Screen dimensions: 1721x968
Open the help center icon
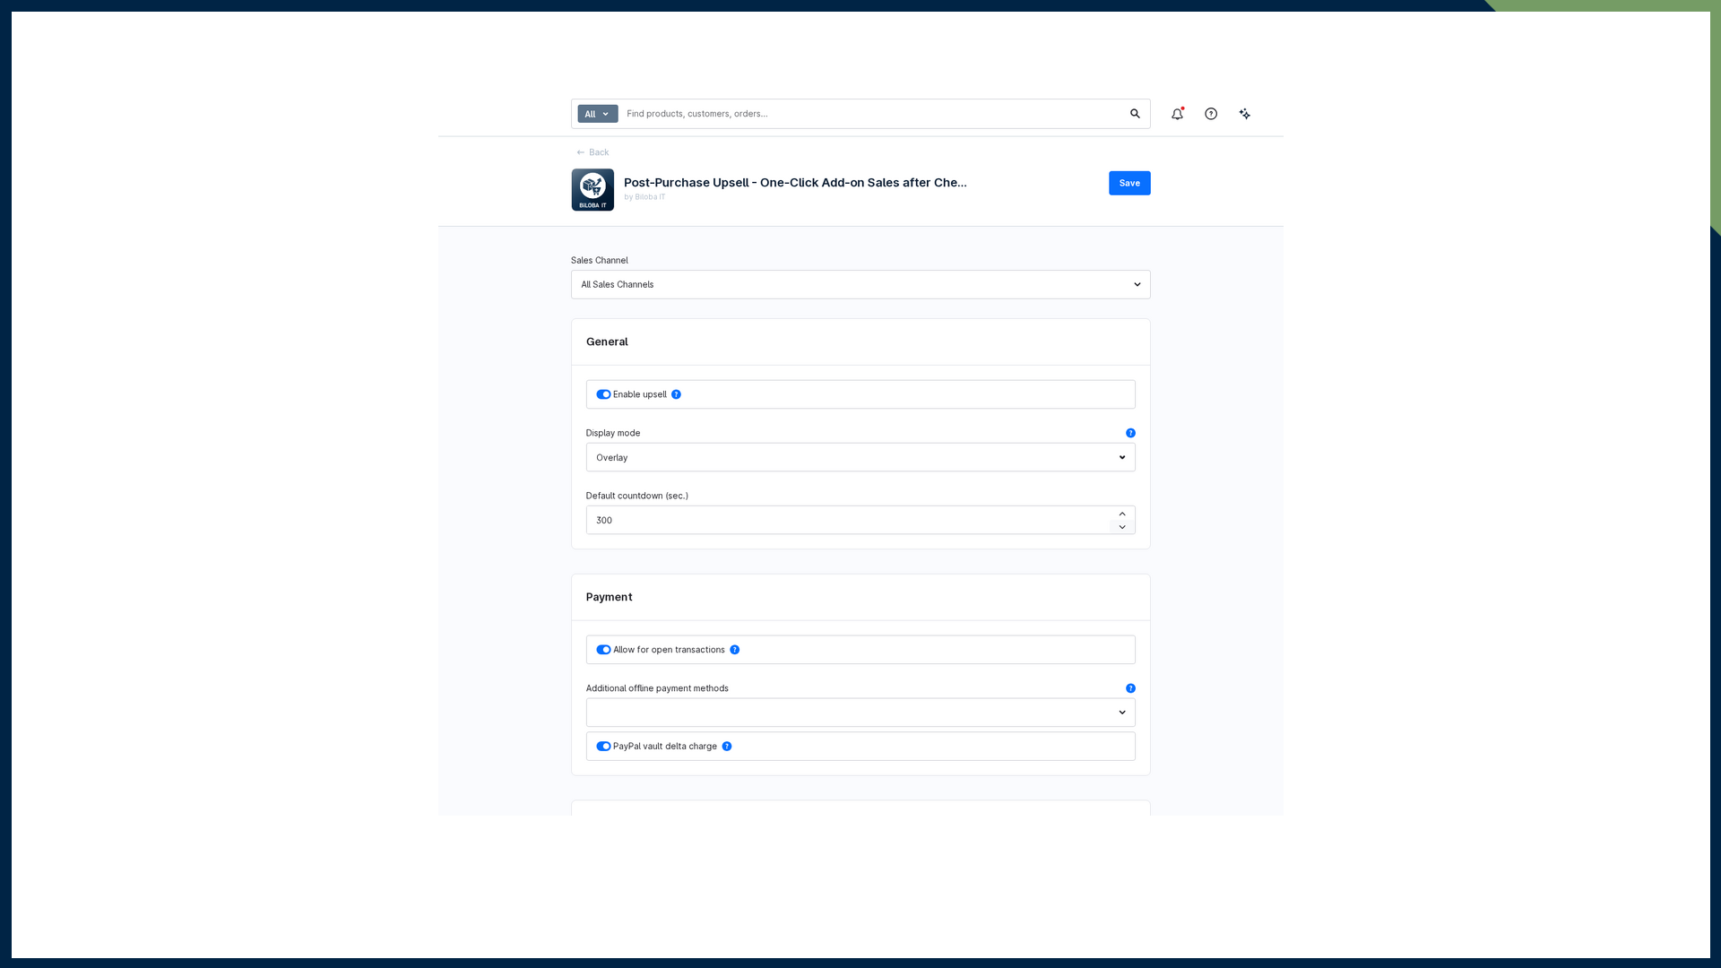point(1211,114)
